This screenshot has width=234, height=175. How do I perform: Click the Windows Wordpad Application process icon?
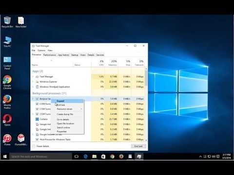coord(37,87)
